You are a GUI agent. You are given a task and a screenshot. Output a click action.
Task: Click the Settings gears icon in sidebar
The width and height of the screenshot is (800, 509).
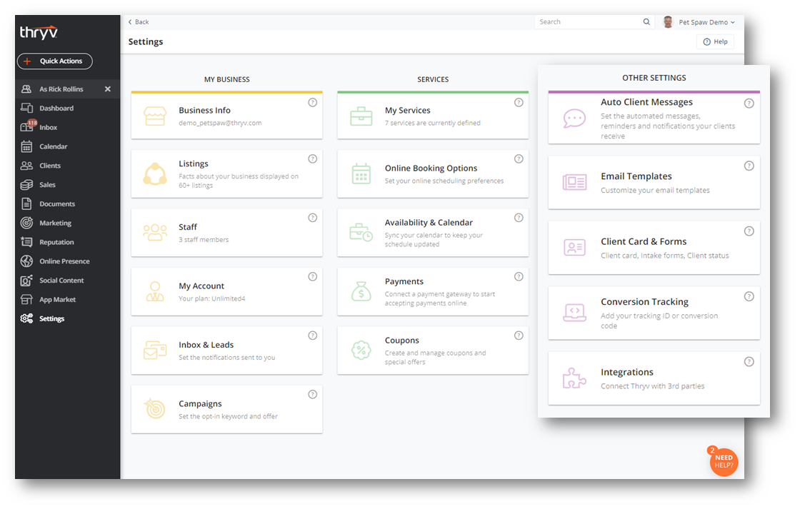26,318
